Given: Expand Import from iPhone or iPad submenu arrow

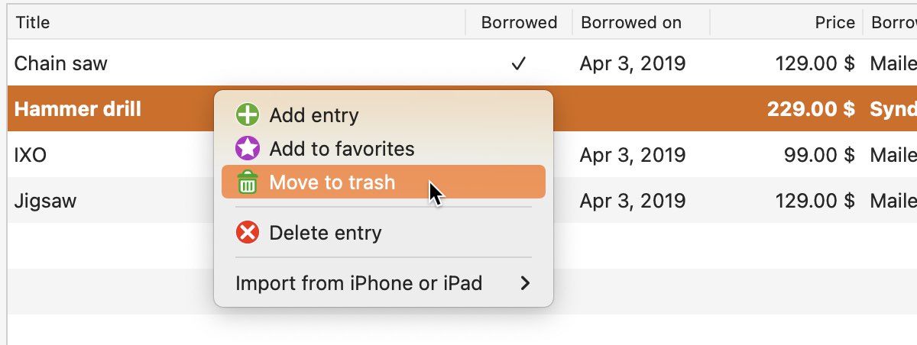Looking at the screenshot, I should [x=525, y=284].
